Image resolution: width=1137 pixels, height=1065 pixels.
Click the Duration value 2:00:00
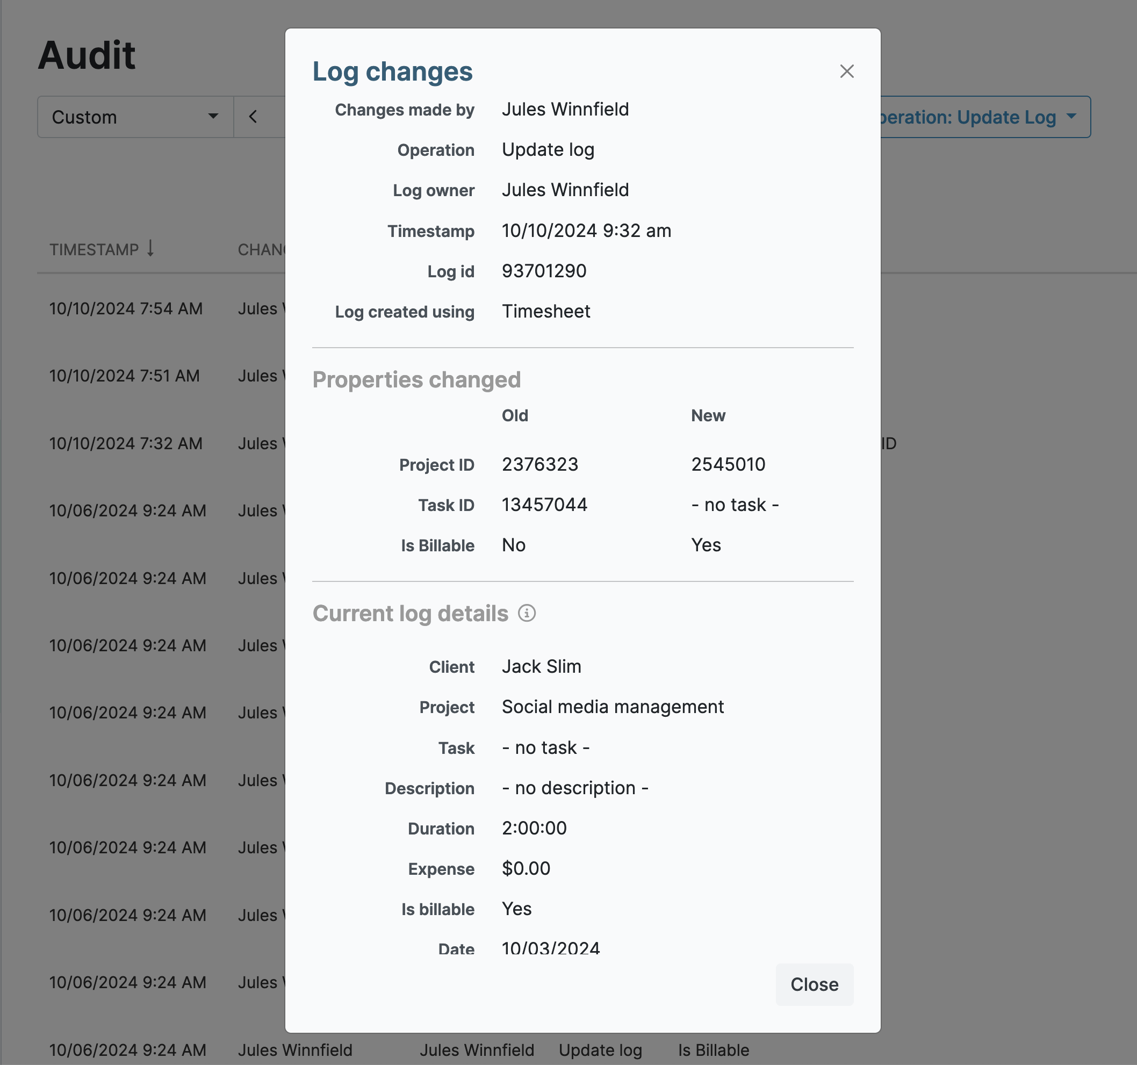pos(534,829)
